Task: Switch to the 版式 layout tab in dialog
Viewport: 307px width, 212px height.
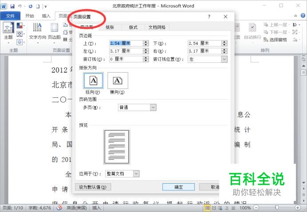Action: (x=133, y=27)
